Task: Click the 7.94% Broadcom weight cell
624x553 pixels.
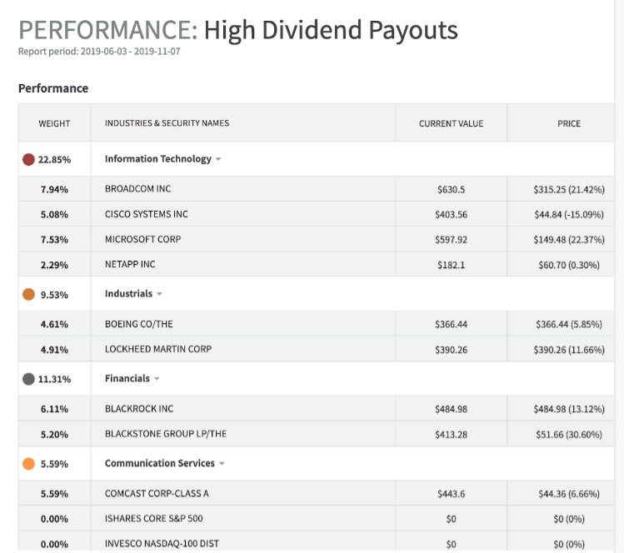Action: pyautogui.click(x=54, y=189)
